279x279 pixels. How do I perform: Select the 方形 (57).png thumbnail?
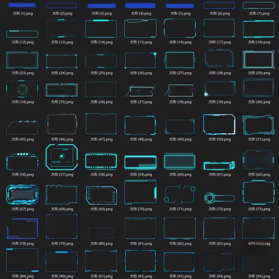(61, 157)
